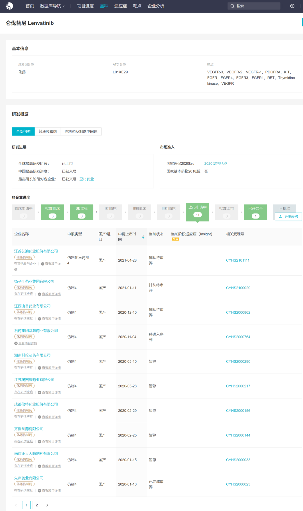This screenshot has width=303, height=511.
Task: Open acceptance number CYHS2000862
Action: [238, 312]
